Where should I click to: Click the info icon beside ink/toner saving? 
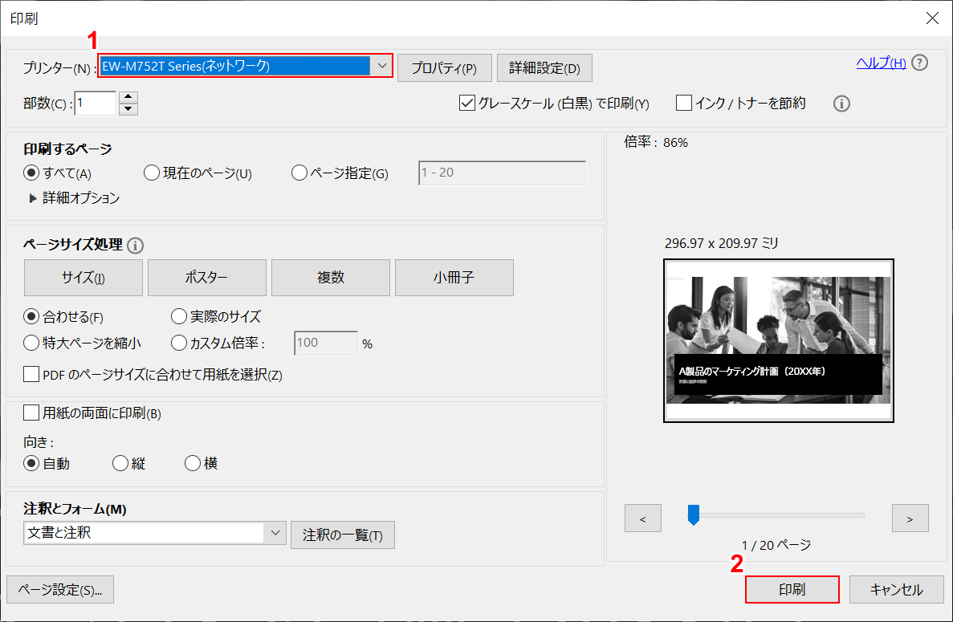(x=841, y=104)
